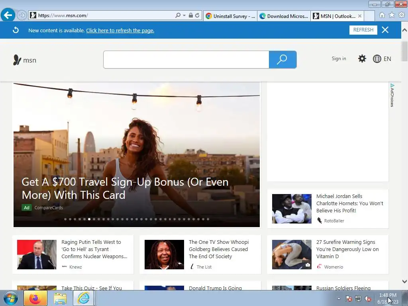This screenshot has height=306, width=408.
Task: Open the address bar autocomplete dropdown arrow
Action: [184, 16]
